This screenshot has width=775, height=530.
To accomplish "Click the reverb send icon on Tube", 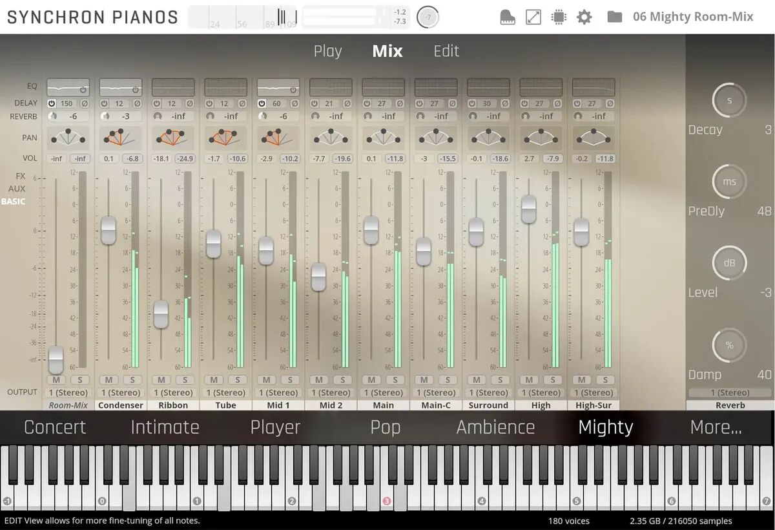I will click(210, 116).
